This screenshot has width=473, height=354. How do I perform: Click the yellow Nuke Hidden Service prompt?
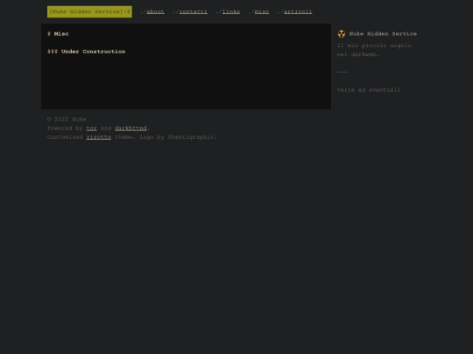click(x=89, y=11)
